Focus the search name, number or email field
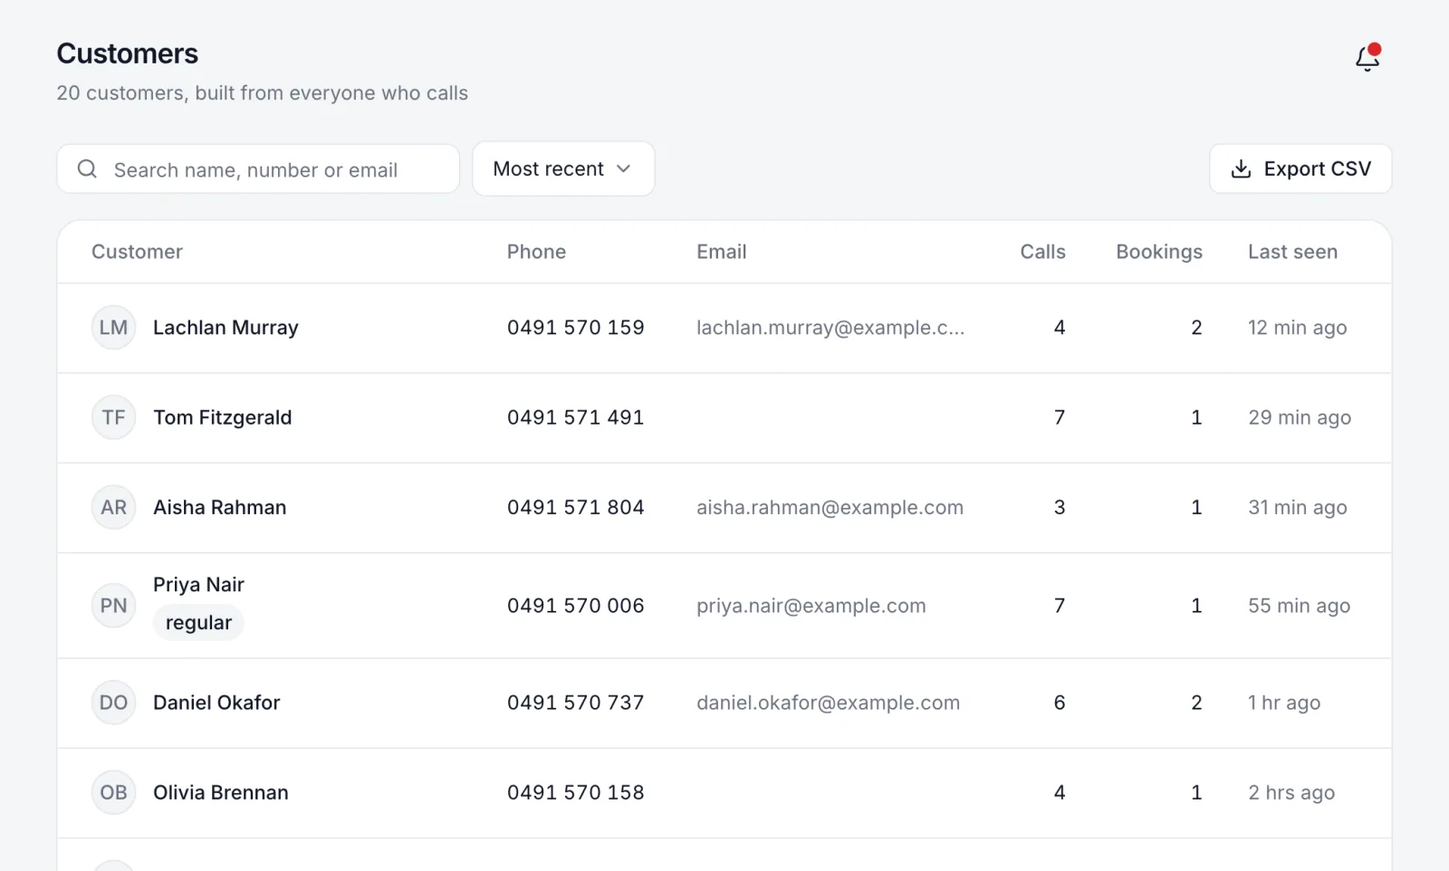Screen dimensions: 1449x871 pyautogui.click(x=258, y=169)
